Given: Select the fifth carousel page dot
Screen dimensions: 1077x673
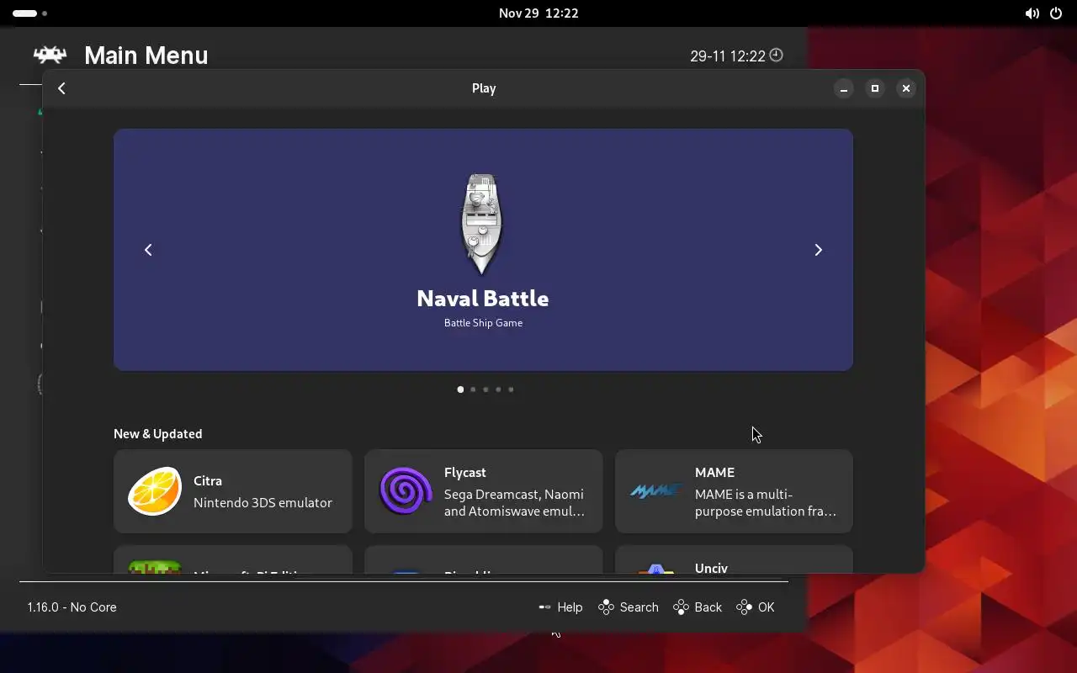Looking at the screenshot, I should point(511,389).
